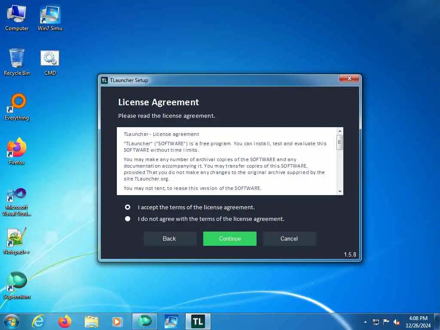
Task: Click the muted volume tray icon
Action: click(397, 322)
